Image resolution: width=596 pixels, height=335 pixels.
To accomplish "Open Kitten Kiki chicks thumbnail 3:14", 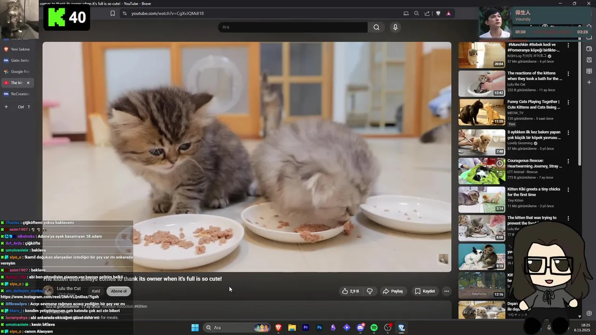I will pyautogui.click(x=482, y=200).
